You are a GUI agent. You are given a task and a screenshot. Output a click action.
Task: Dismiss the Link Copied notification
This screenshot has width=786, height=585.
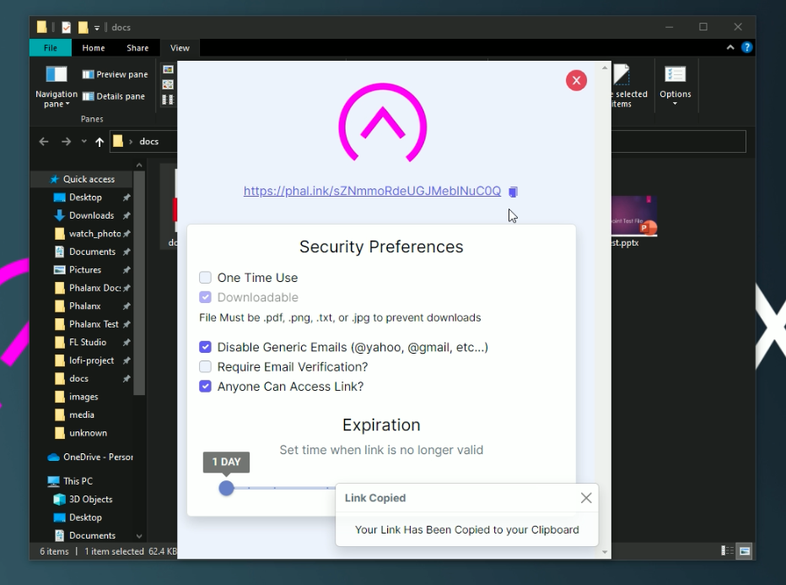[586, 497]
